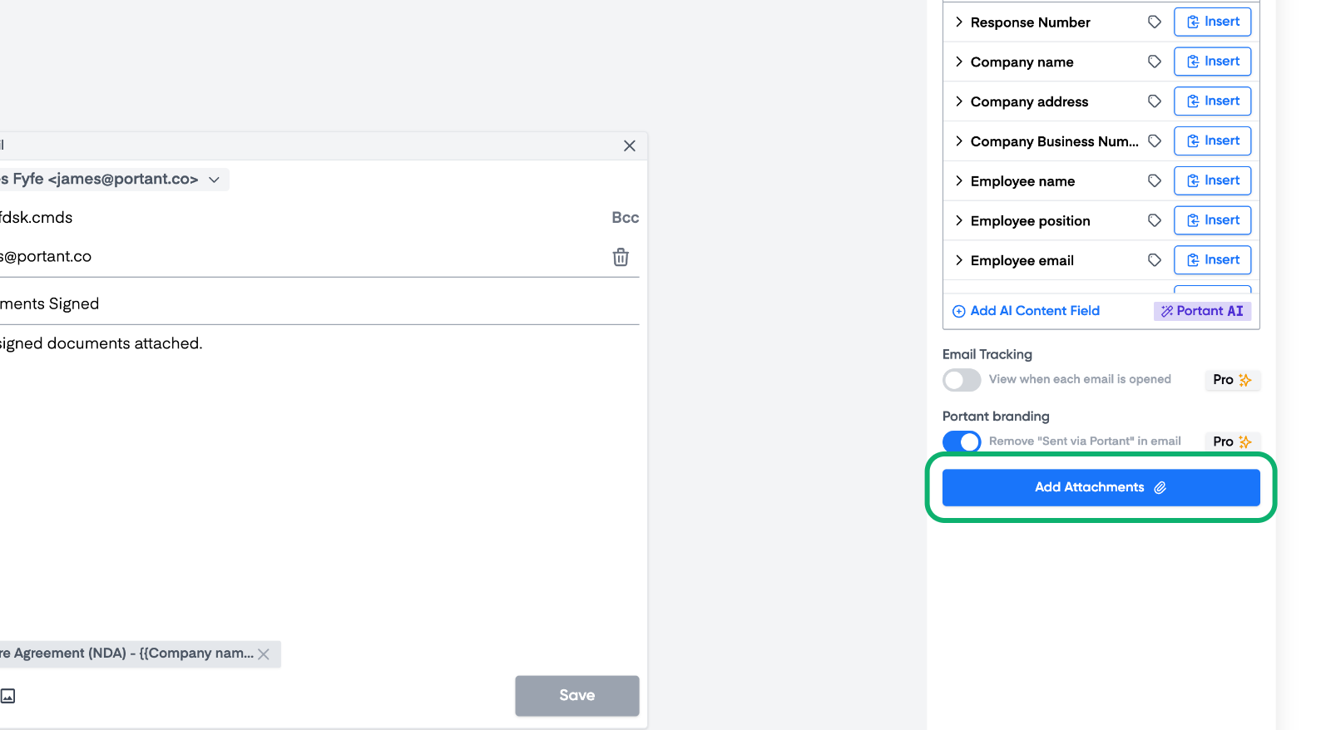1331x730 pixels.
Task: Click the tag icon beside Company address
Action: 1154,101
